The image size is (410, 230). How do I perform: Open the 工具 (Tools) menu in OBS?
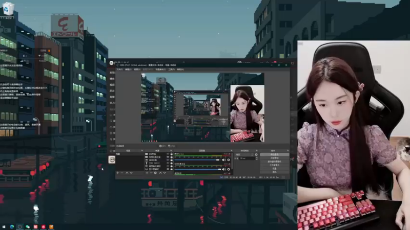171,70
